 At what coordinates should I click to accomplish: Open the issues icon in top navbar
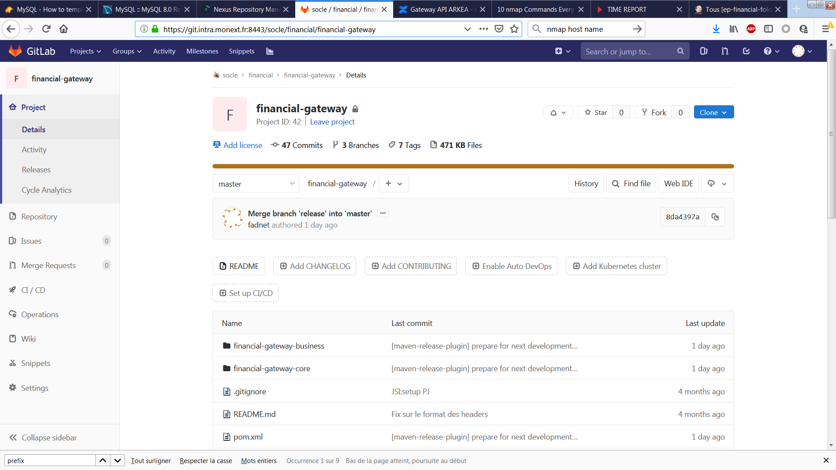pos(704,51)
